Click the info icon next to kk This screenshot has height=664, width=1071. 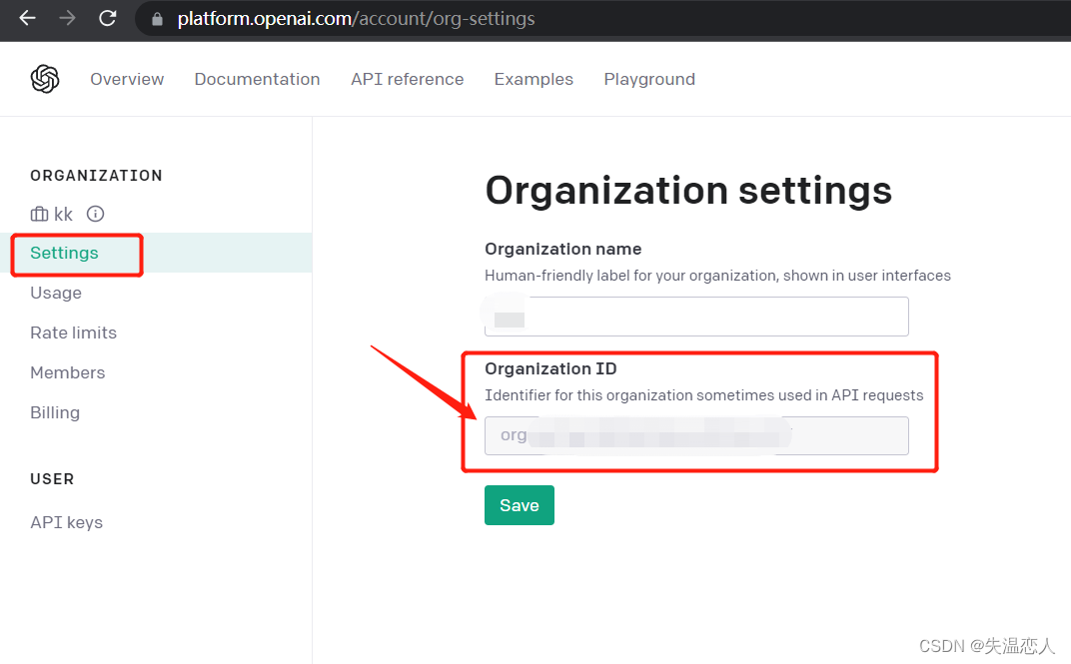click(95, 215)
